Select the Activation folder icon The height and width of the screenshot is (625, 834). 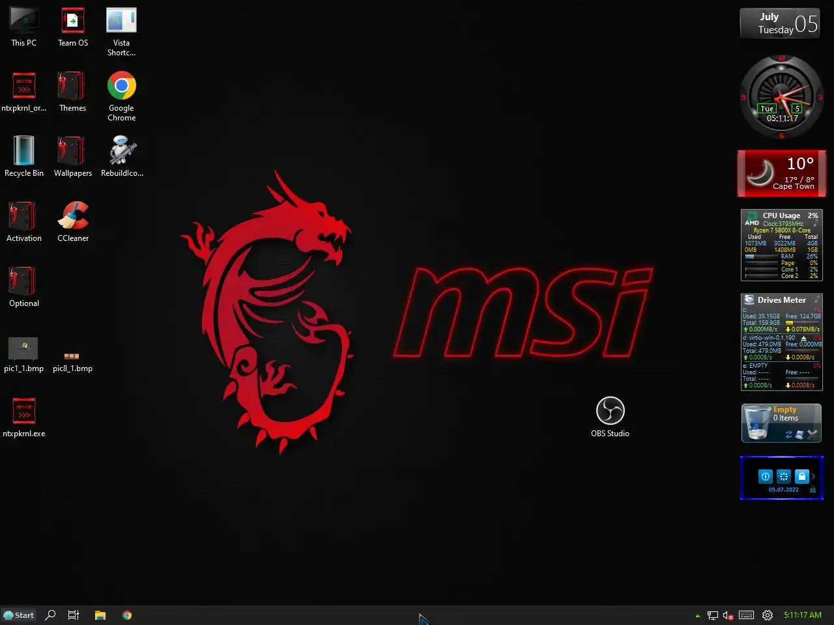pyautogui.click(x=23, y=223)
